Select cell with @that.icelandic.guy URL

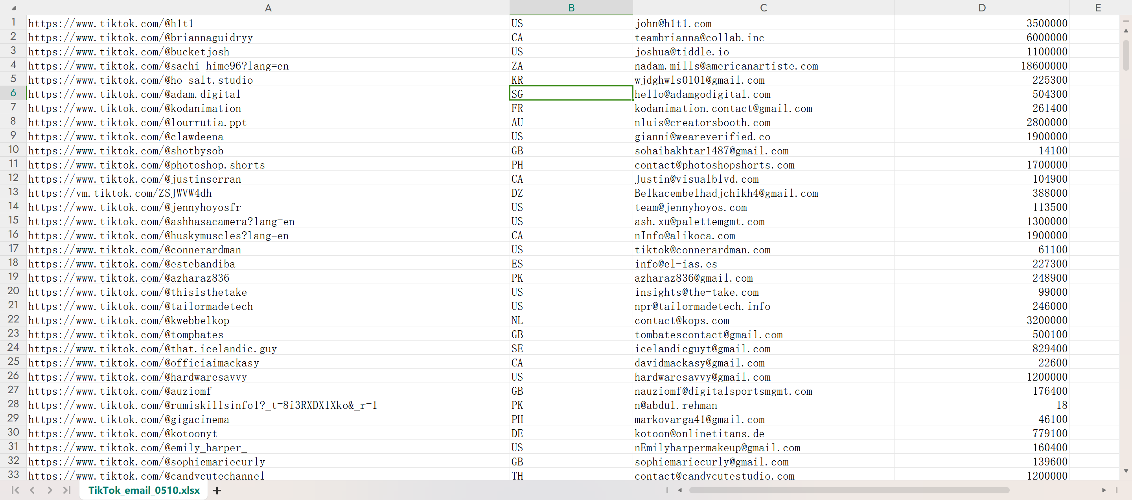point(268,348)
